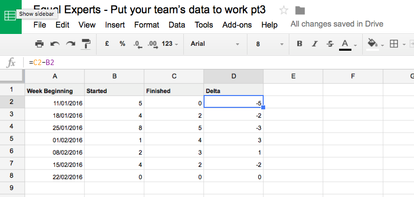This screenshot has width=414, height=197.
Task: Redo the last undone action
Action: tap(70, 44)
